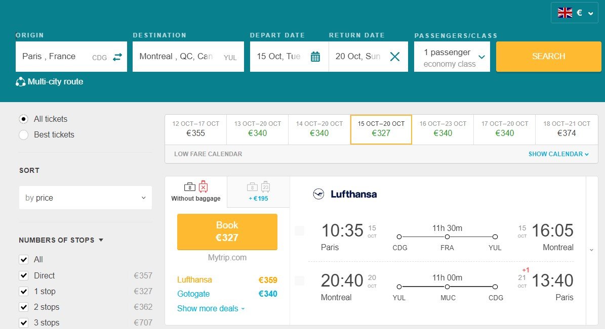Click the Multi-city route link text
Viewport: 605px width, 329px height.
[55, 82]
